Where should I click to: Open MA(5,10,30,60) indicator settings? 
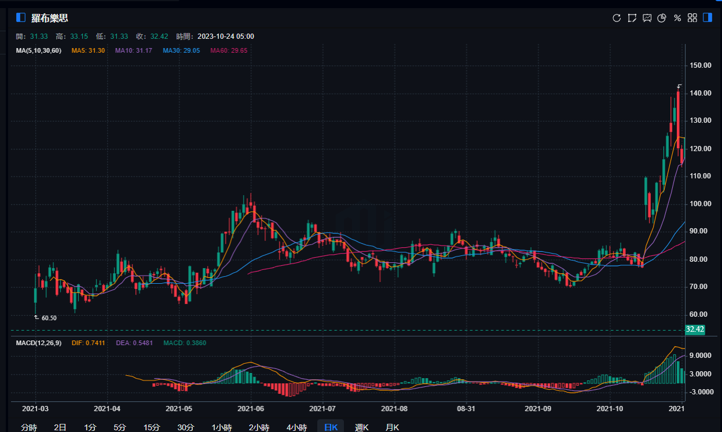(38, 51)
